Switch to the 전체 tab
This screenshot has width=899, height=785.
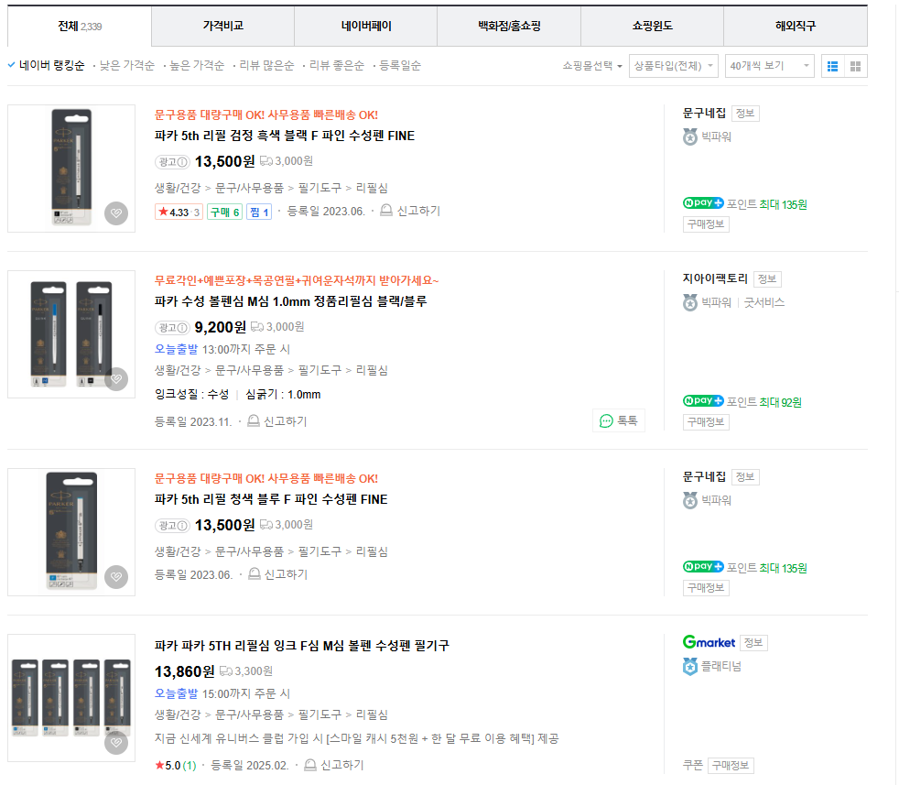79,27
